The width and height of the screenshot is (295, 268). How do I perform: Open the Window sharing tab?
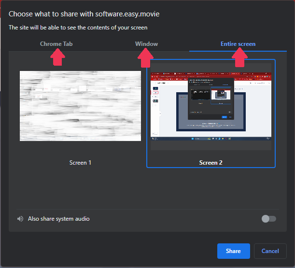pyautogui.click(x=146, y=44)
